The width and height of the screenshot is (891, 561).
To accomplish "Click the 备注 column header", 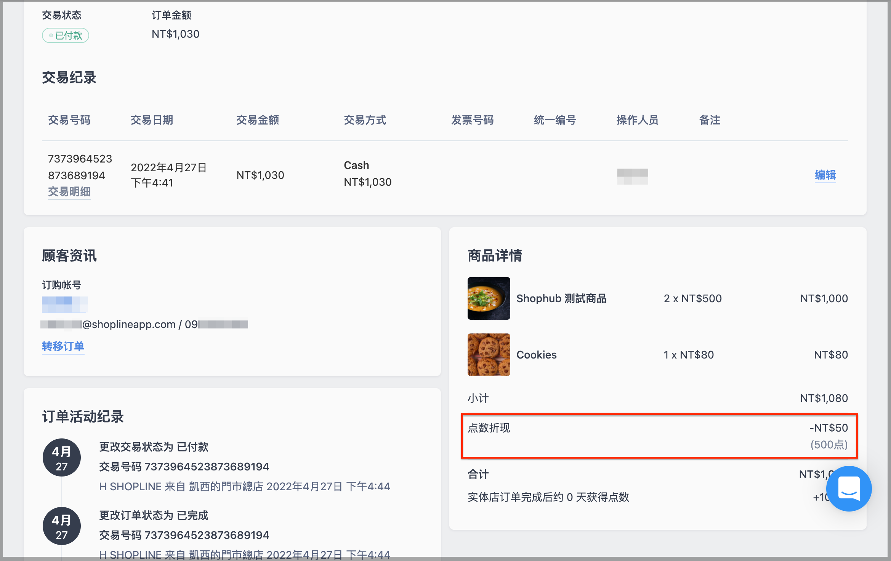I will [710, 120].
